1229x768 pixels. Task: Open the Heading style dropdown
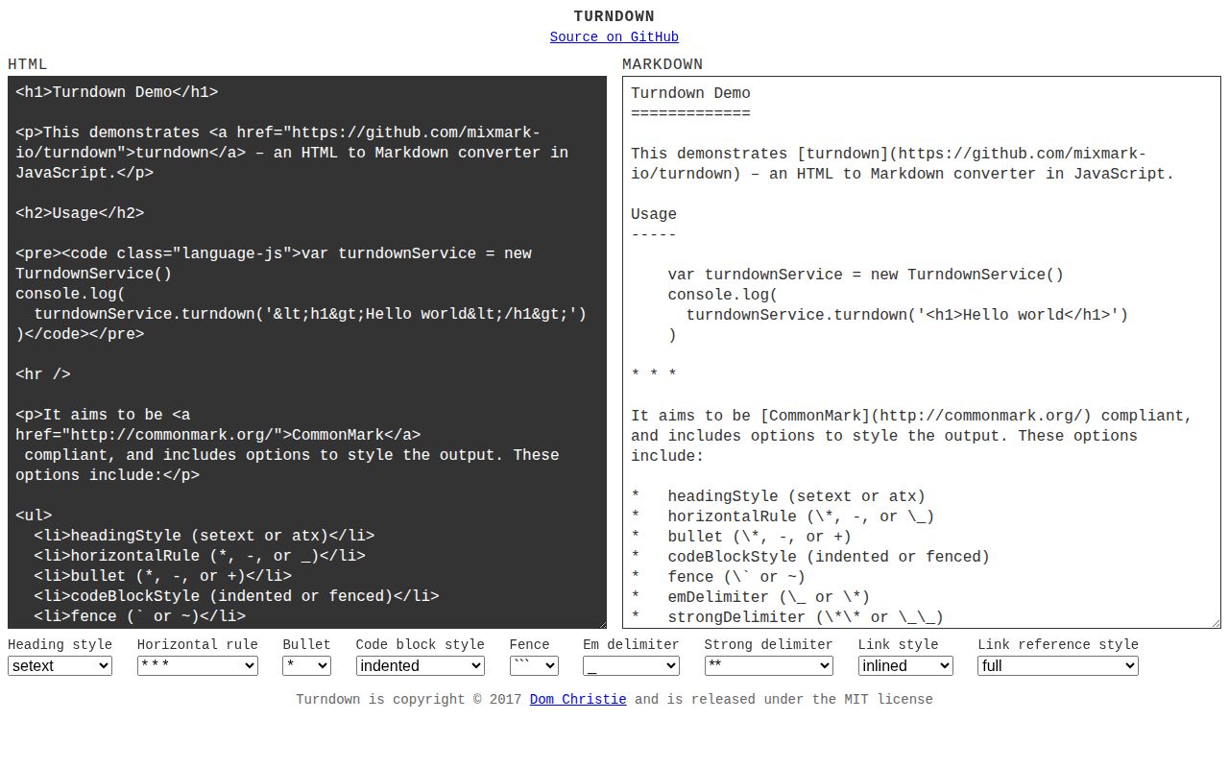pos(60,665)
